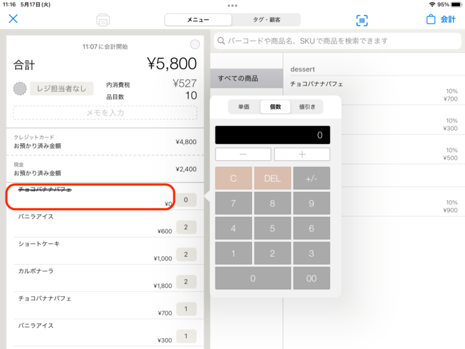Decrease quantity with the minus button
The image size is (465, 349).
(243, 154)
